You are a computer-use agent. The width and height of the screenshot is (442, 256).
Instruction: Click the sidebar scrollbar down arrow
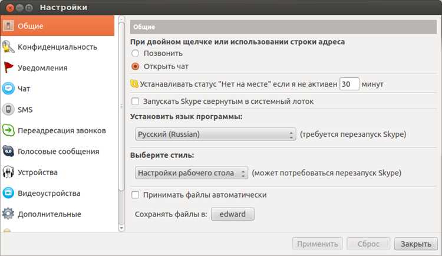click(121, 228)
